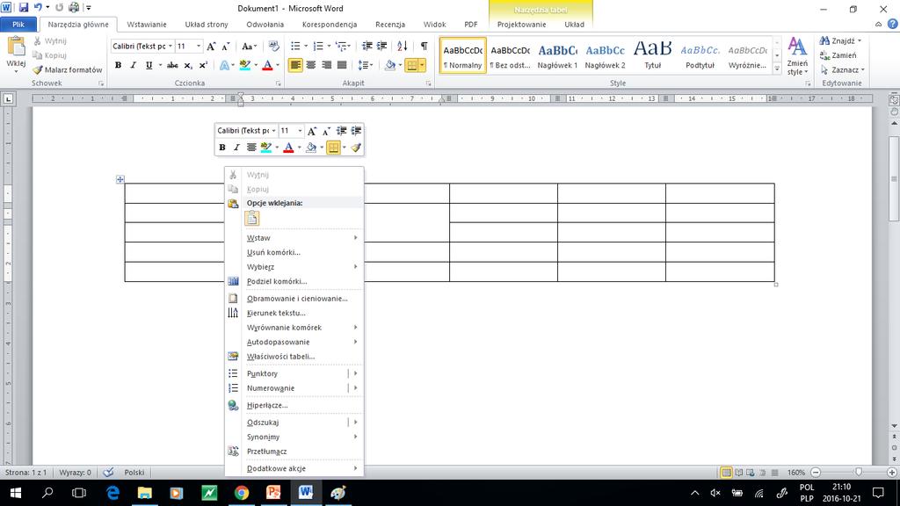Expand the bullets list dropdown arrow in the ribbon
The width and height of the screenshot is (900, 506).
point(305,47)
